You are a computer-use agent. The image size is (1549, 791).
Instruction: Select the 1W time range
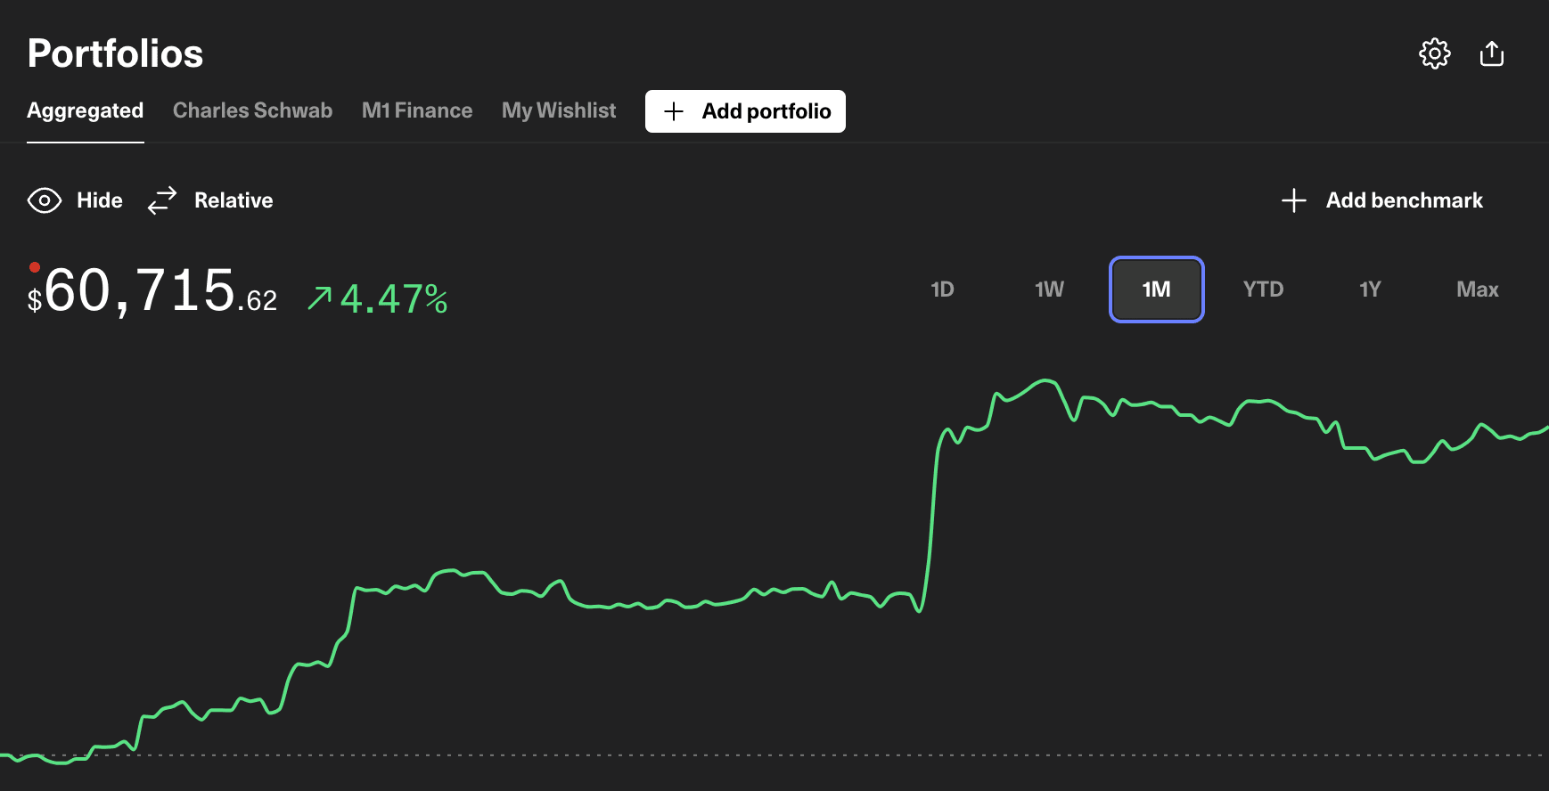[1049, 289]
